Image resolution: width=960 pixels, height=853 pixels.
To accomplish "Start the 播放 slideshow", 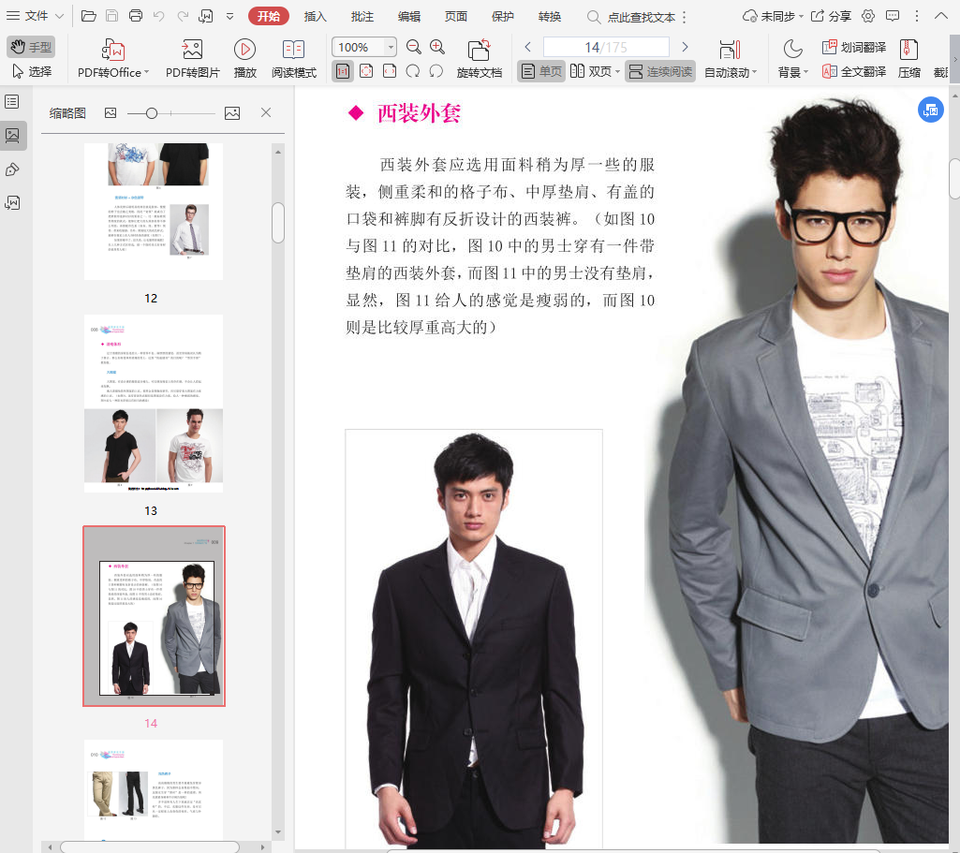I will [244, 59].
